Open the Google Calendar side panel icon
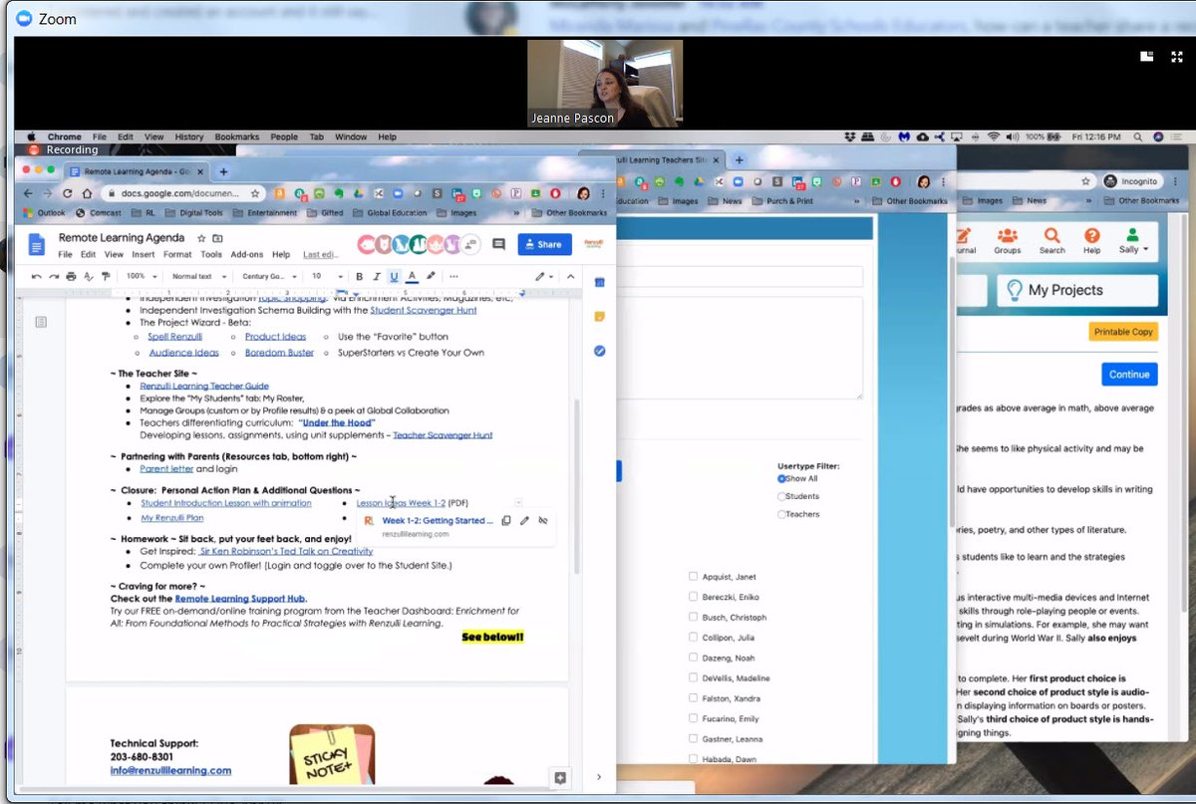 tap(599, 282)
